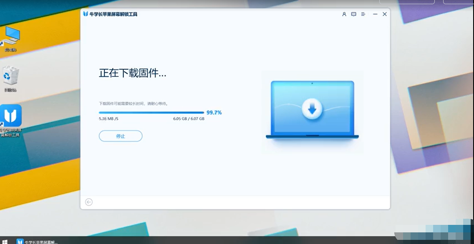Open This PC desktop shortcut icon
This screenshot has height=244, width=474.
pyautogui.click(x=10, y=39)
